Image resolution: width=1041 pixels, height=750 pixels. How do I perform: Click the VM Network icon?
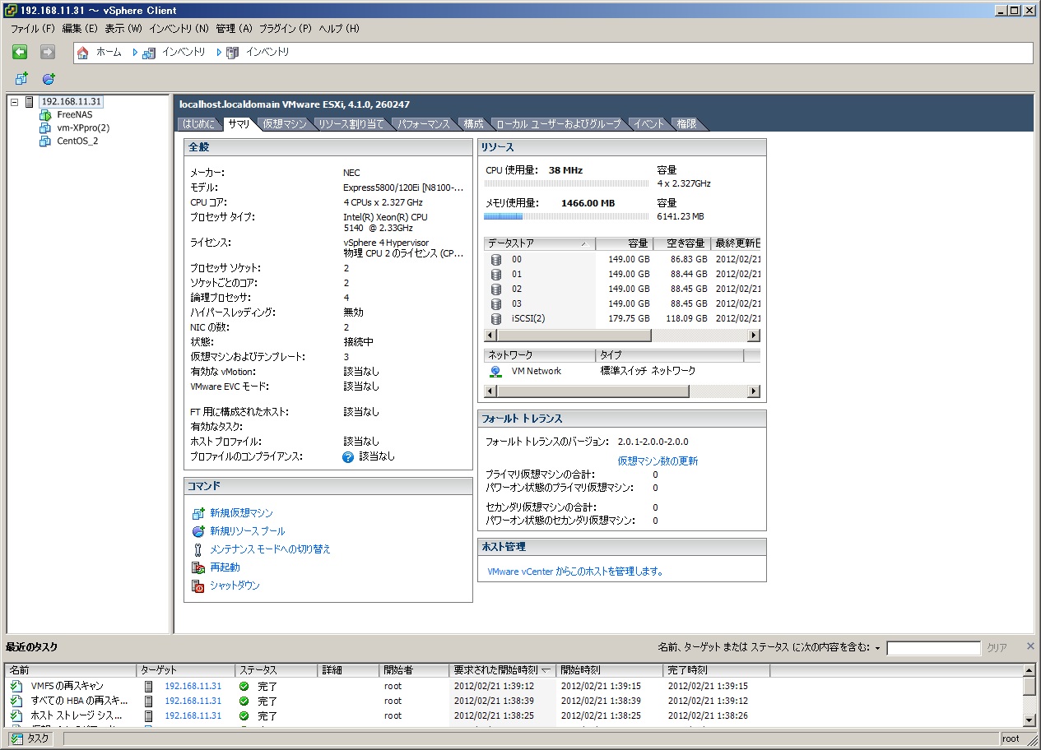[x=495, y=371]
